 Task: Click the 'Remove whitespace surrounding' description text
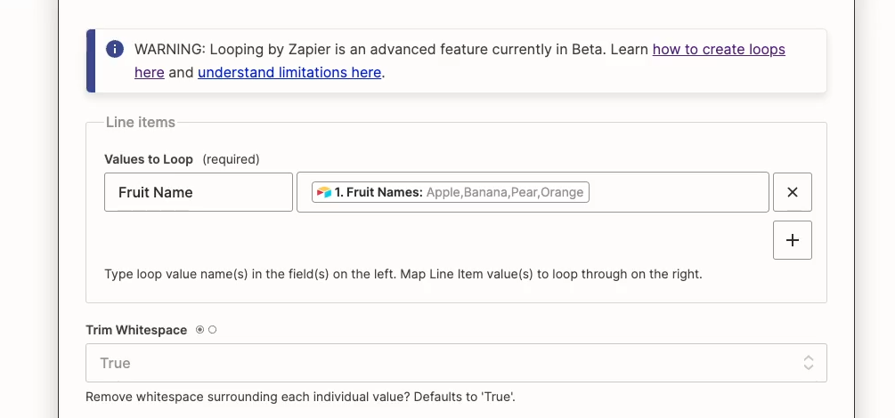tap(300, 397)
